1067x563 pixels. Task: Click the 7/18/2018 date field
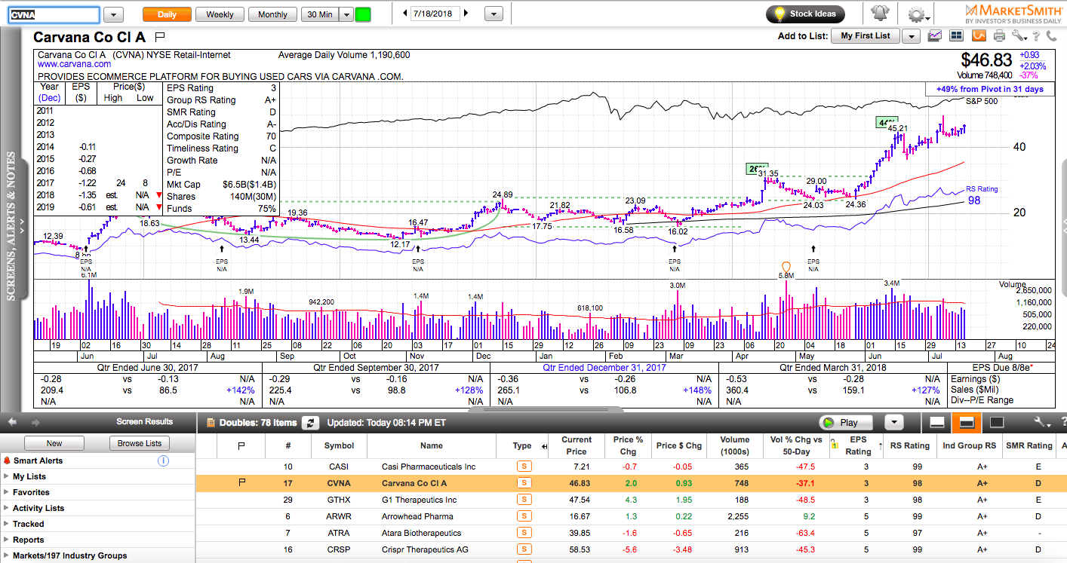pos(436,14)
